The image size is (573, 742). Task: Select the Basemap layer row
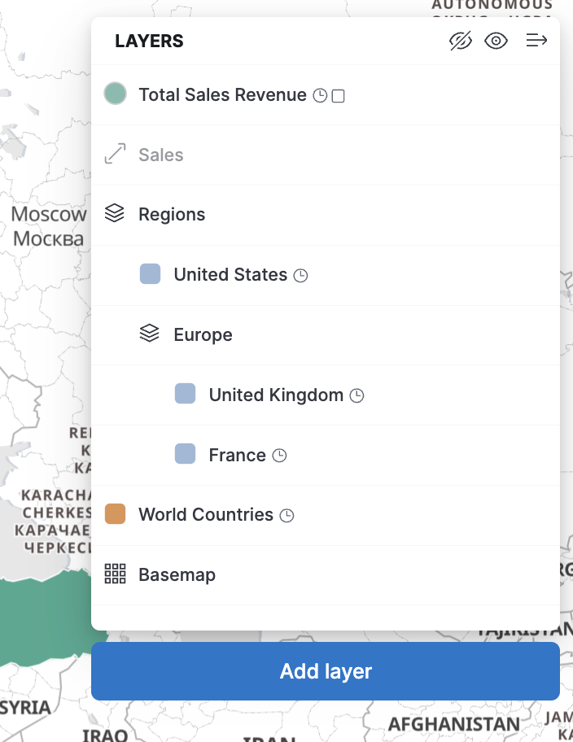(x=177, y=574)
